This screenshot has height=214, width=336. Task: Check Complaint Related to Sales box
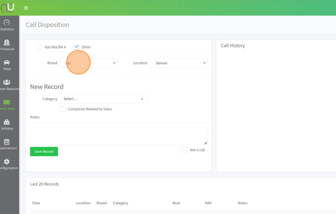[x=63, y=109]
